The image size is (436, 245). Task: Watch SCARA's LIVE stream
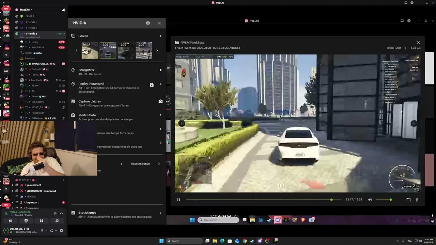(62, 48)
